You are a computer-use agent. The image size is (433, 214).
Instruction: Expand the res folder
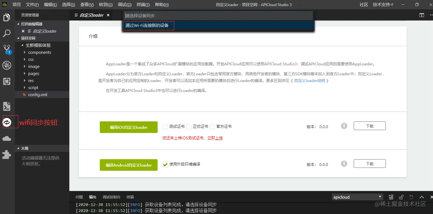[25, 80]
